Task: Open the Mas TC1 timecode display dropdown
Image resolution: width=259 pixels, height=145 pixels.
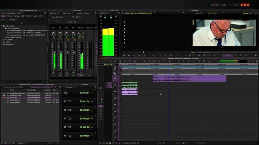Action: [x=222, y=13]
